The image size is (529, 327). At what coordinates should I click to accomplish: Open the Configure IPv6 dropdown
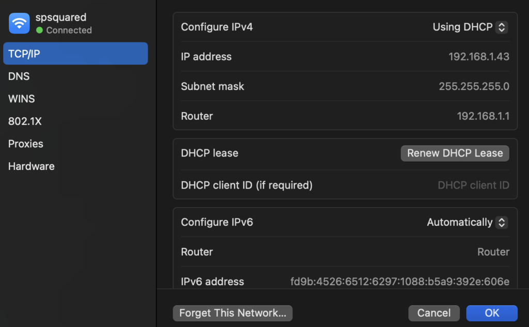[x=501, y=223]
